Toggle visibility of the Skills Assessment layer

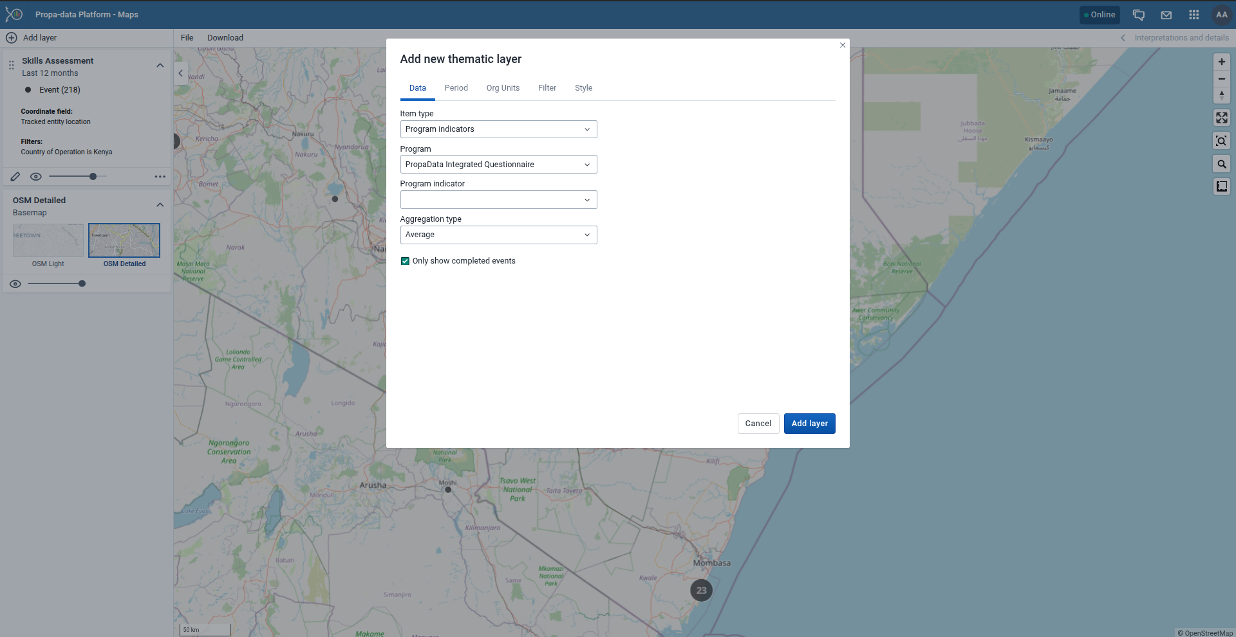point(36,176)
